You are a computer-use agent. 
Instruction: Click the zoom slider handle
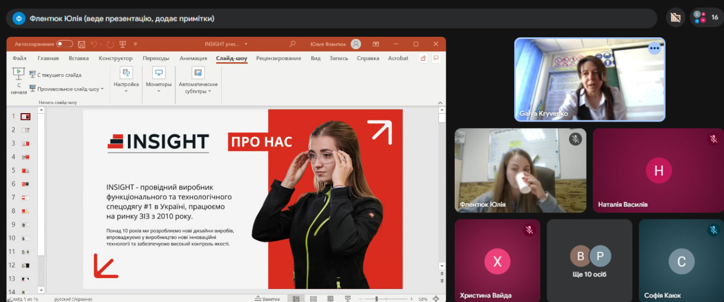coord(377,299)
